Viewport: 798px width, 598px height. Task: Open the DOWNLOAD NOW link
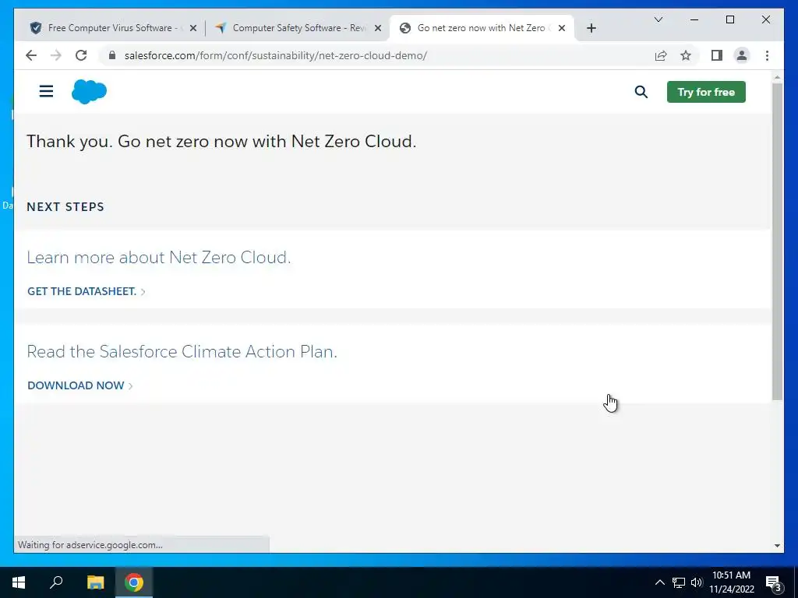[x=80, y=385]
